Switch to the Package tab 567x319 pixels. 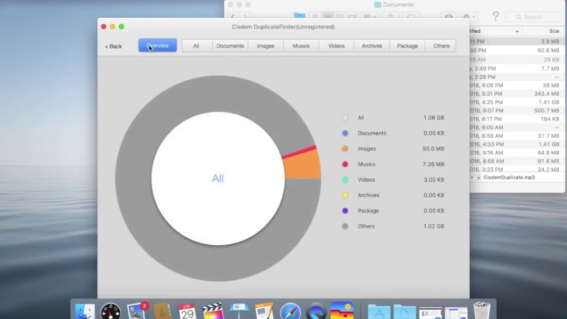pos(408,46)
